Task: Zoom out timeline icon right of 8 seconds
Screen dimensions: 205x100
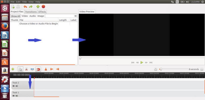Action: (x=202, y=69)
